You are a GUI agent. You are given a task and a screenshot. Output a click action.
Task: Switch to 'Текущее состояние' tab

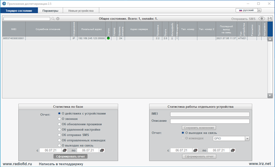pos(19,11)
